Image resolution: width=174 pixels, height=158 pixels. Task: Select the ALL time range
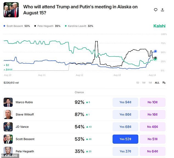(157, 83)
